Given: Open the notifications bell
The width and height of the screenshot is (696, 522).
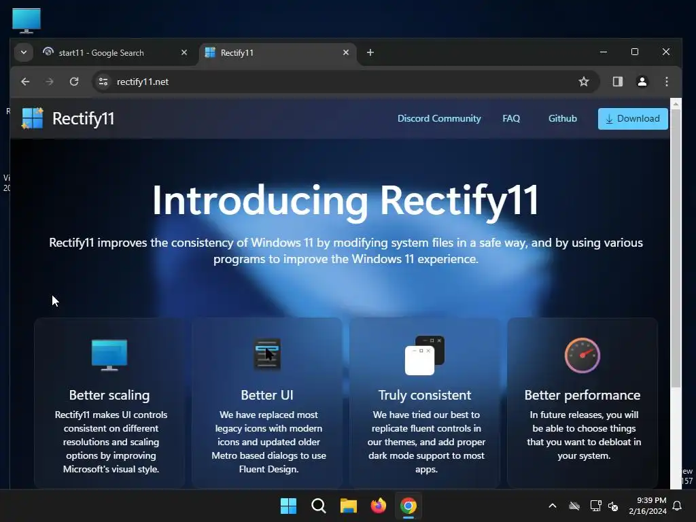Looking at the screenshot, I should 678,506.
